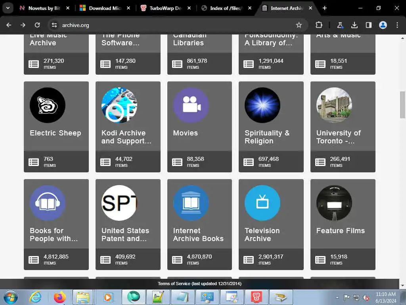Go forward one page
Screen dimensions: 406x305
pyautogui.click(x=23, y=25)
